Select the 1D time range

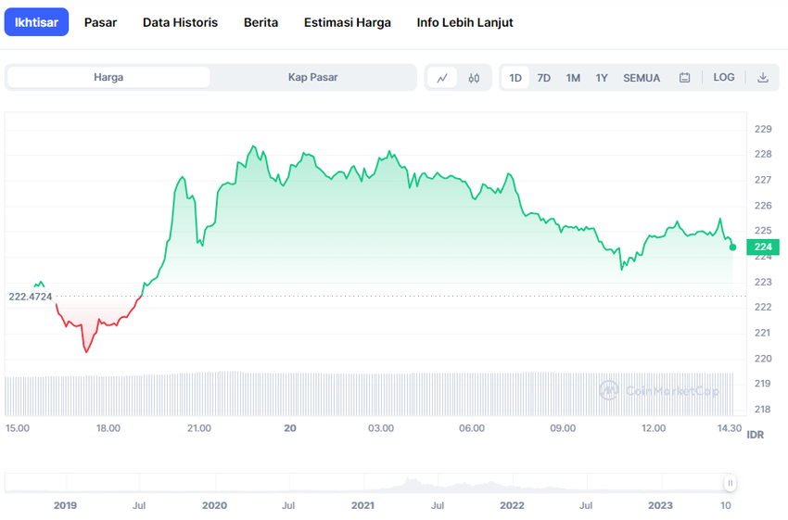515,78
